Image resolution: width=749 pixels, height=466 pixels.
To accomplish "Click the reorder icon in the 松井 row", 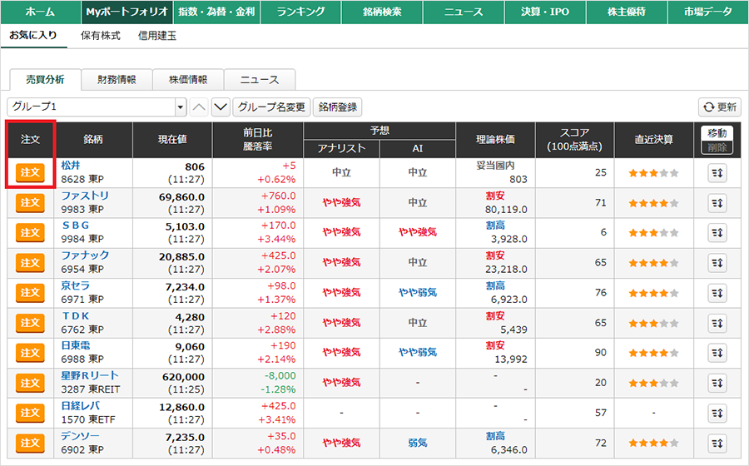I will pos(717,173).
